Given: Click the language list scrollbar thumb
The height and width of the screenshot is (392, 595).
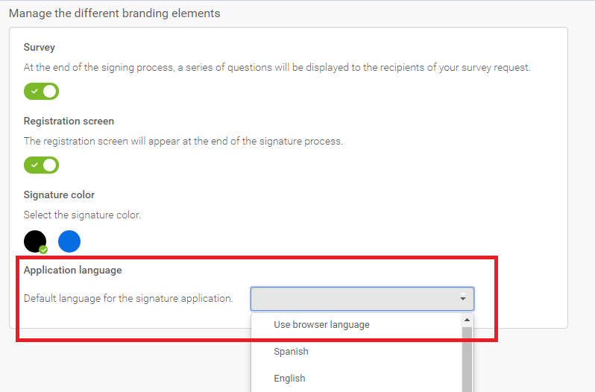Looking at the screenshot, I should coord(467,359).
